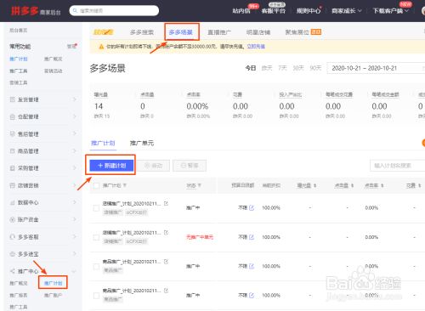
Task: Open 推广账户 under 推广中心
Action: coord(53,295)
